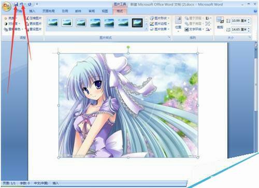Open Word help with the question mark icon
The image size is (259, 188).
(x=255, y=11)
